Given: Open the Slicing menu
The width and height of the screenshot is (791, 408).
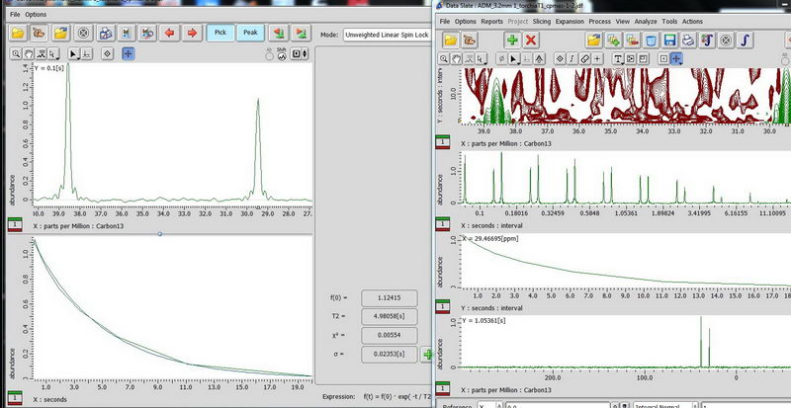Looking at the screenshot, I should (x=543, y=20).
